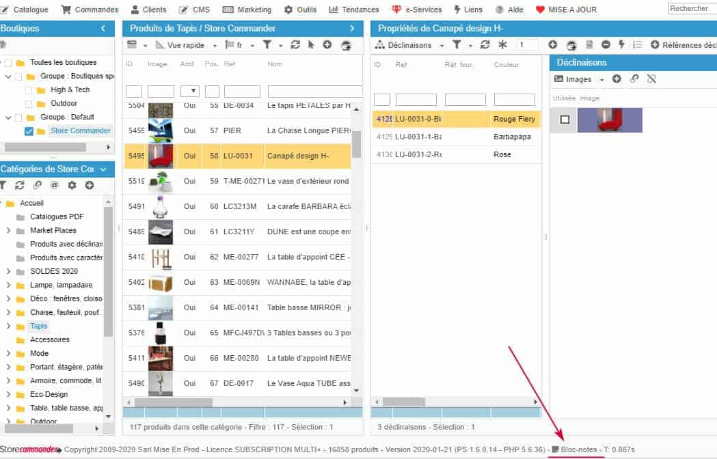Delete combination with minus circle icon
Viewport: 717px width, 459px height.
[606, 45]
